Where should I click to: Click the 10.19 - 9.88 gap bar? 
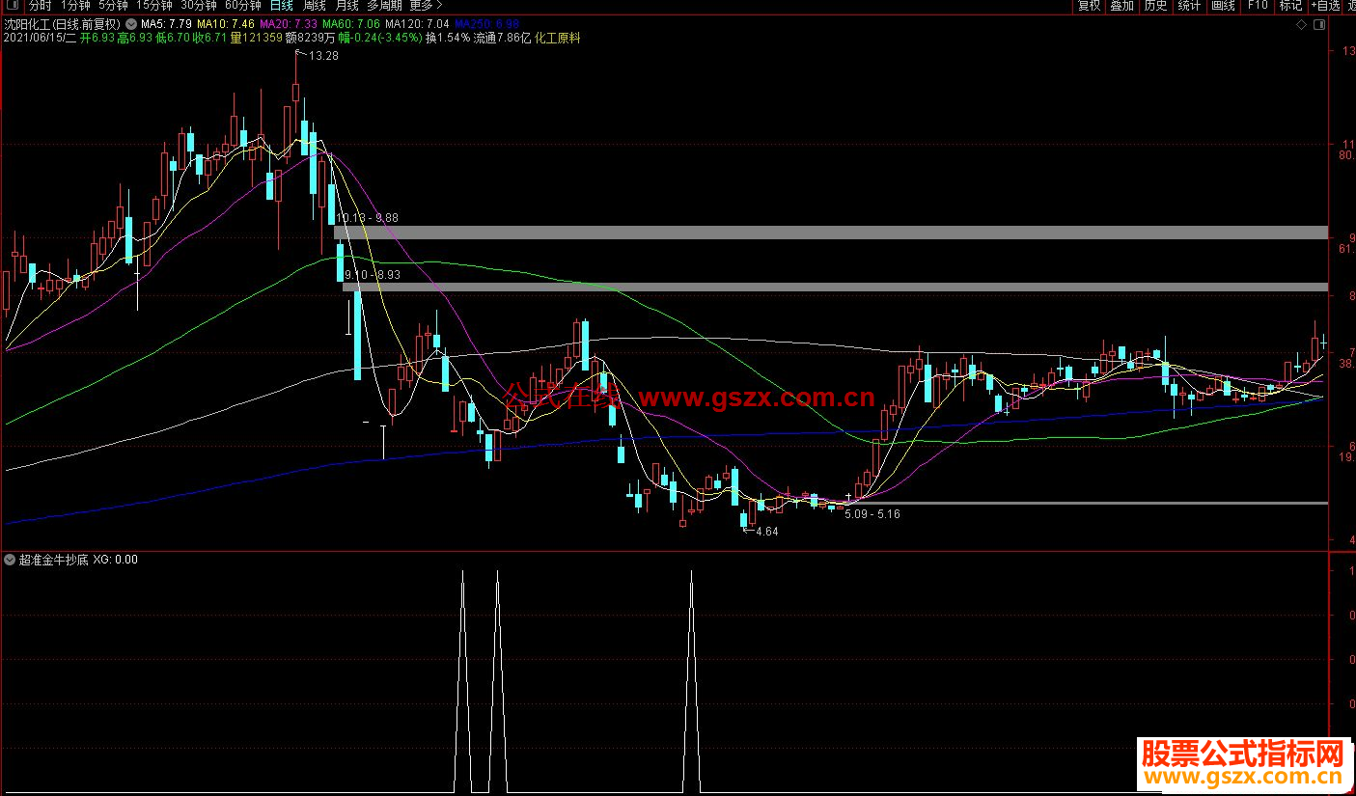[831, 233]
